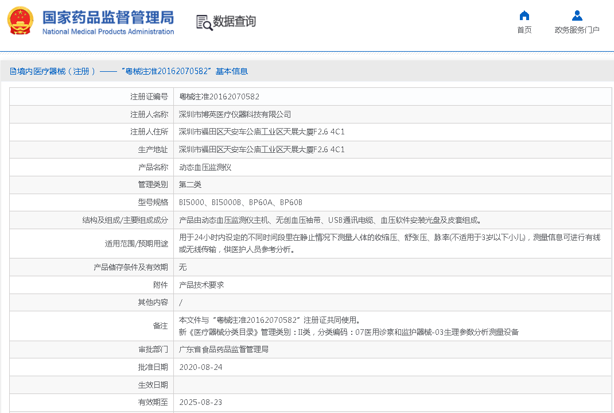The width and height of the screenshot is (614, 413).
Task: Select registration number 粤械注准20162070582 cell value
Action: 219,97
